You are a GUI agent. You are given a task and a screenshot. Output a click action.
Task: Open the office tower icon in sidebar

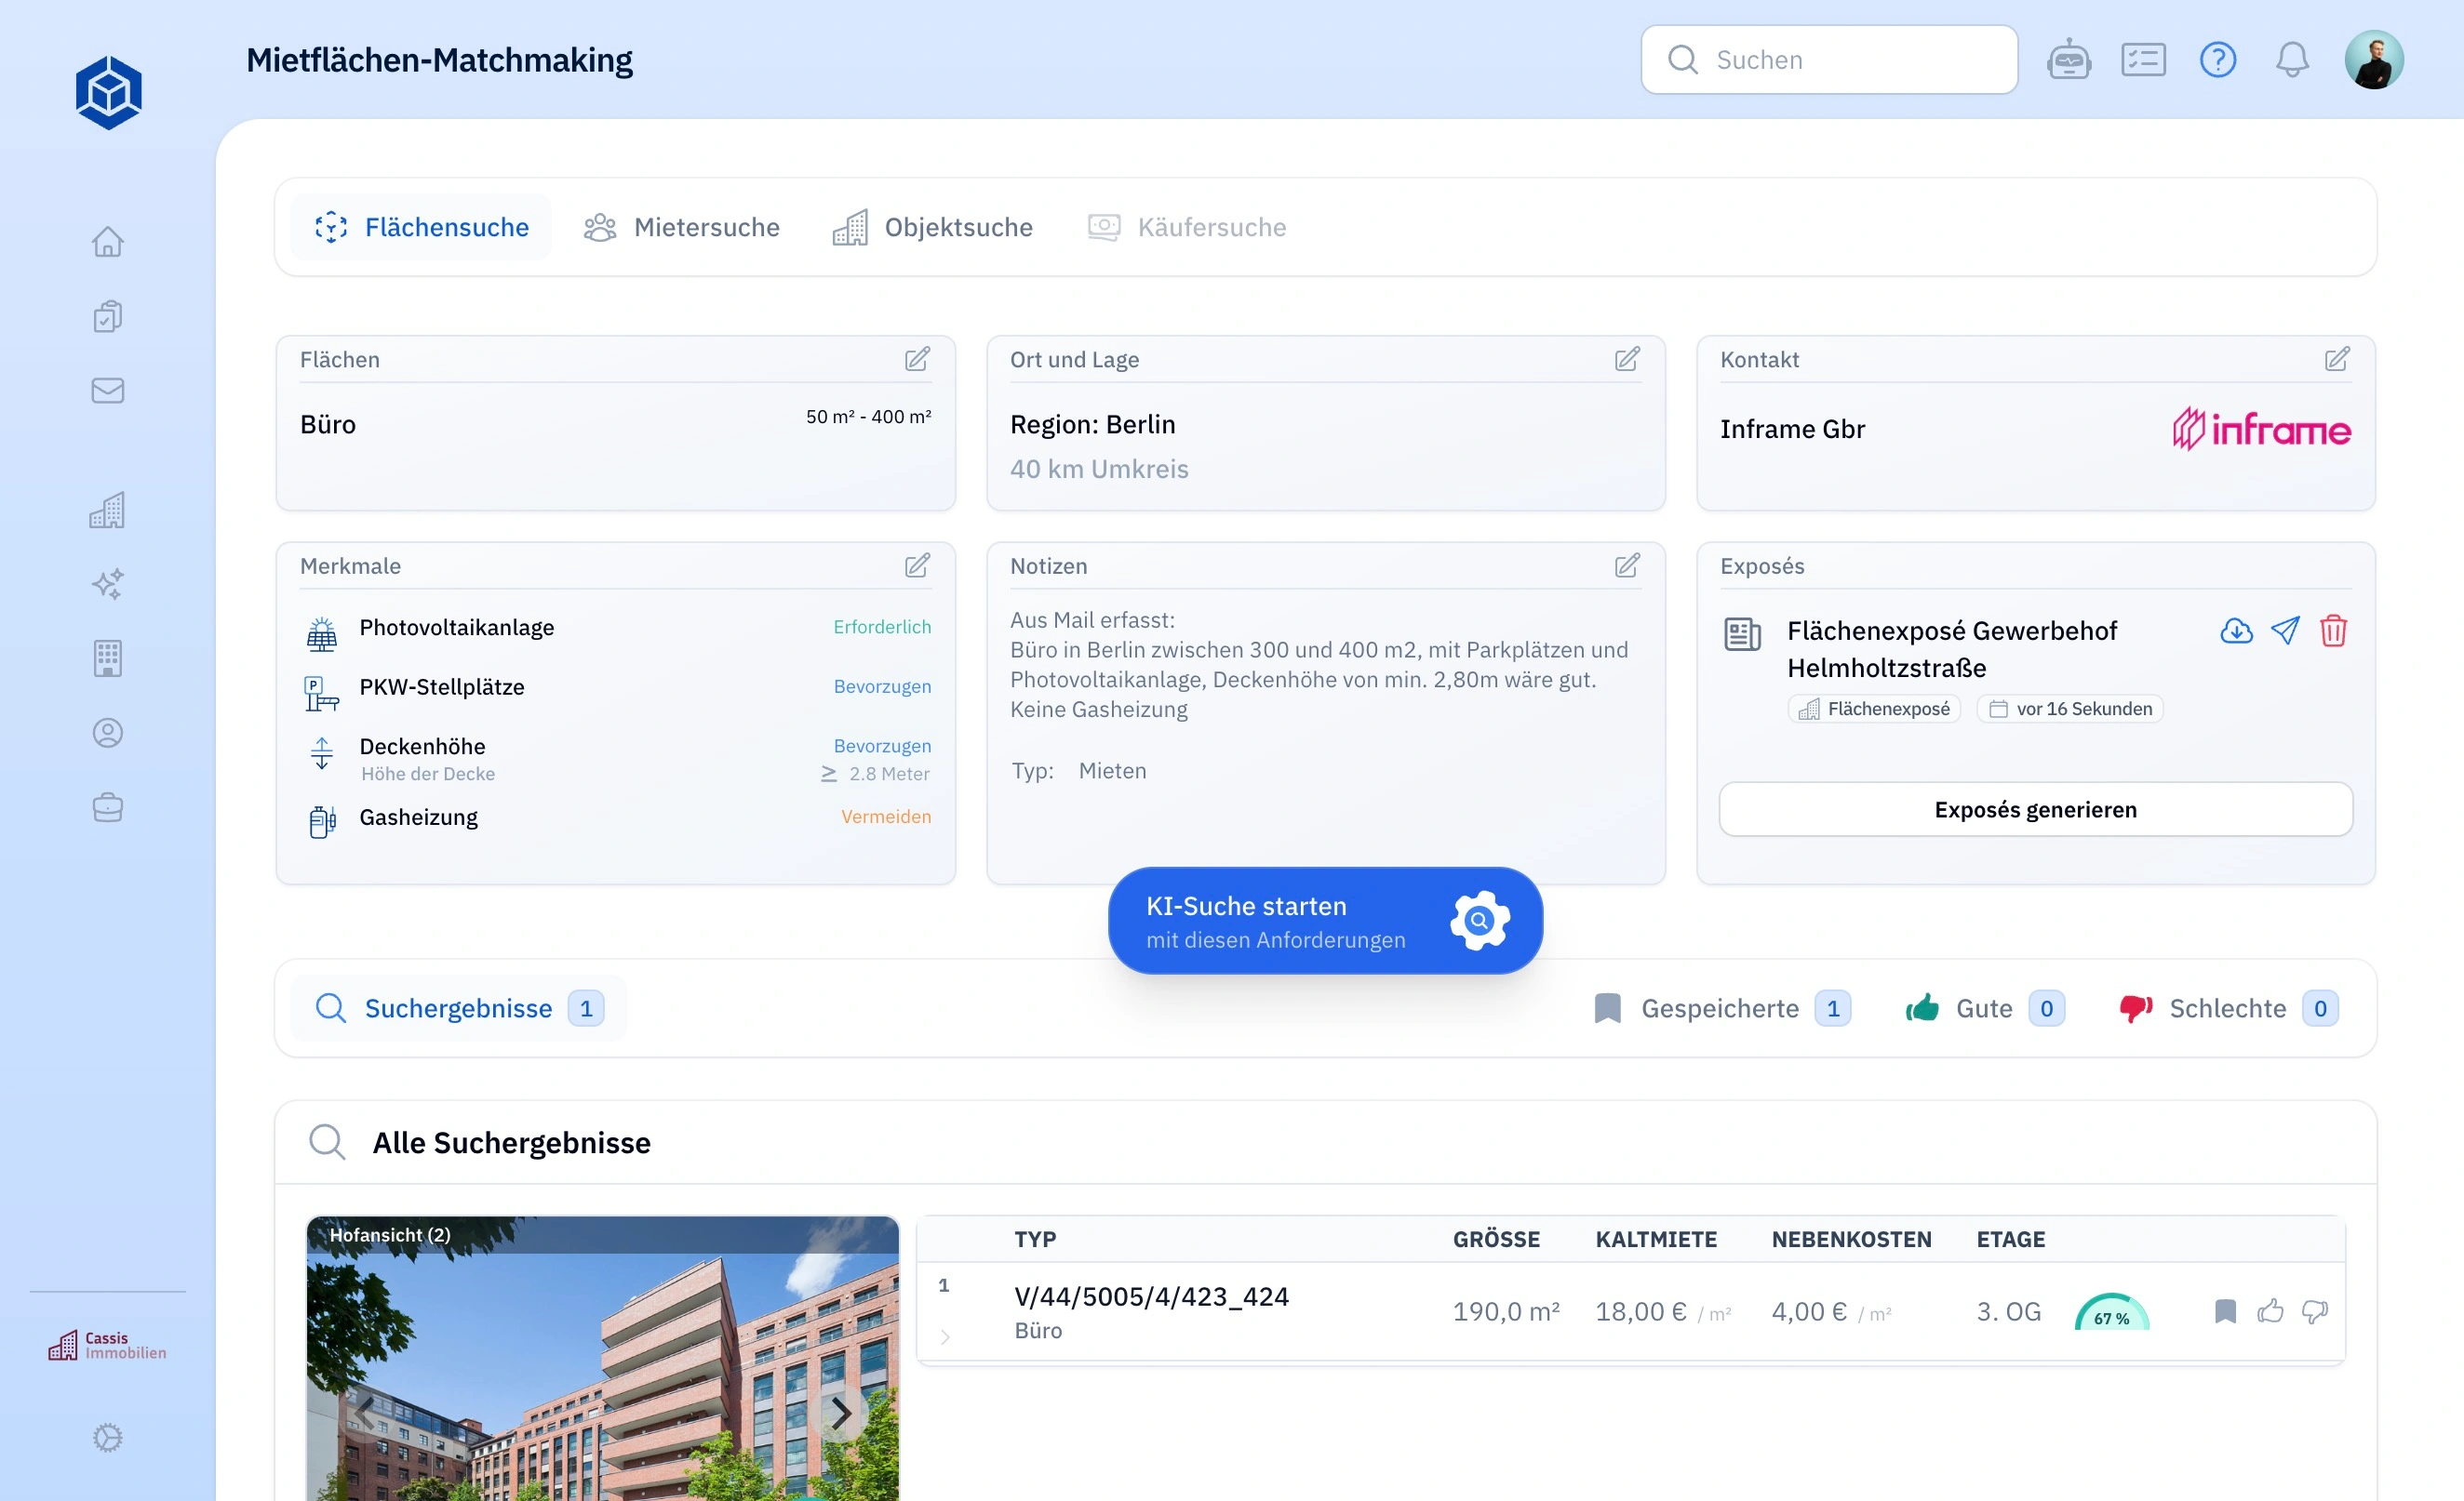tap(108, 658)
